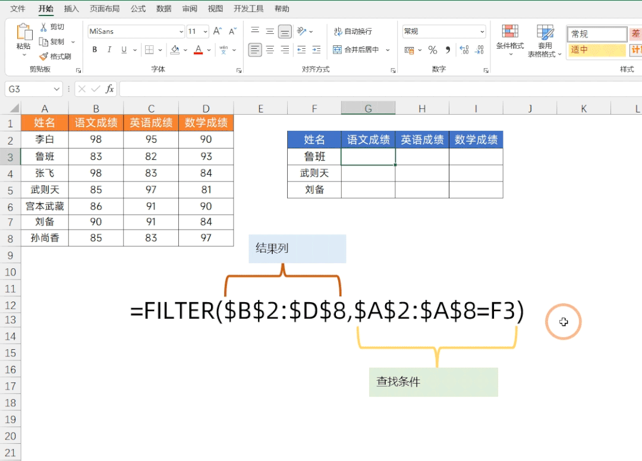Open the borders icon in font group
Screen dimensions: 642x461
click(149, 50)
